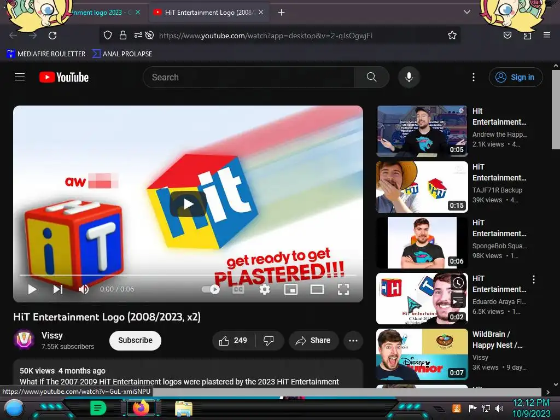Toggle closed captions CC button
560x420 pixels.
click(238, 289)
